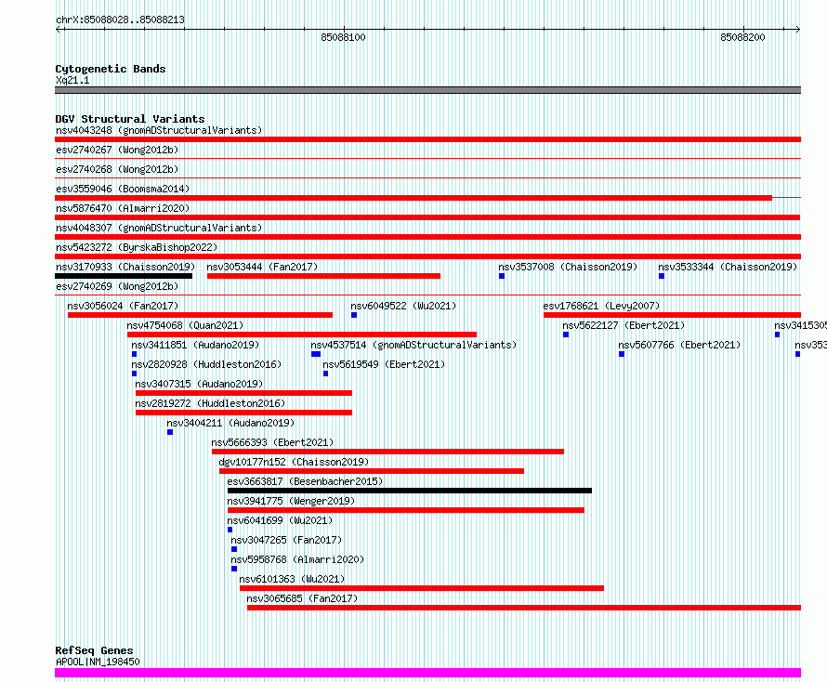
Task: Click the red bar for nsv2819272 (Huddleston2016)
Action: pyautogui.click(x=243, y=413)
